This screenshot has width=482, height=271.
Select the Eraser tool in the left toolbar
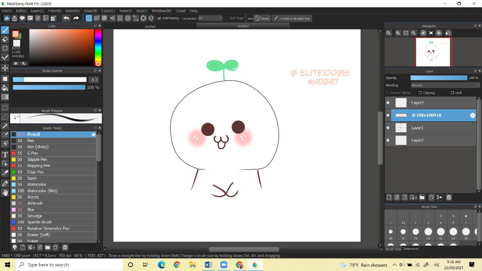coord(5,39)
